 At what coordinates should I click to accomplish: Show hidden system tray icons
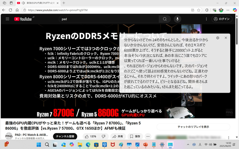click(x=188, y=145)
